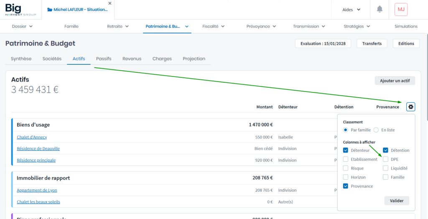Click the folder icon in file tab
The width and height of the screenshot is (428, 219).
click(x=50, y=10)
